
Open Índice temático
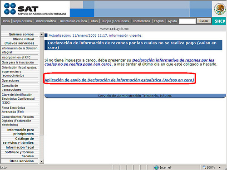pyautogui.click(x=46, y=21)
